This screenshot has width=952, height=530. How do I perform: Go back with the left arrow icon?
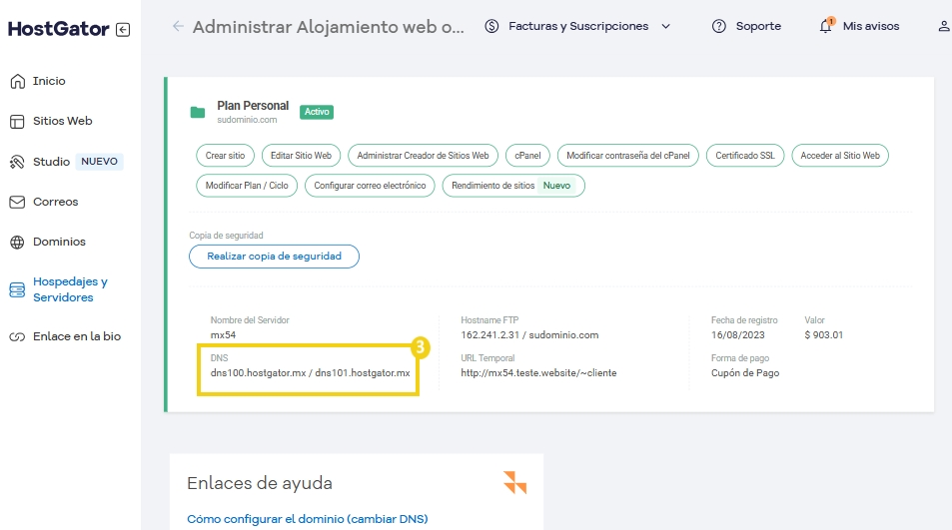178,26
